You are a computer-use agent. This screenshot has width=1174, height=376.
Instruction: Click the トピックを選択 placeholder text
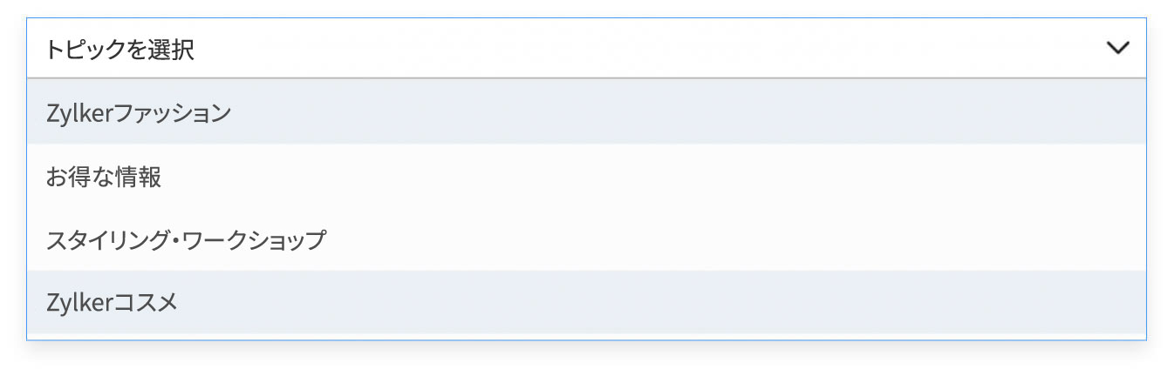(x=120, y=50)
